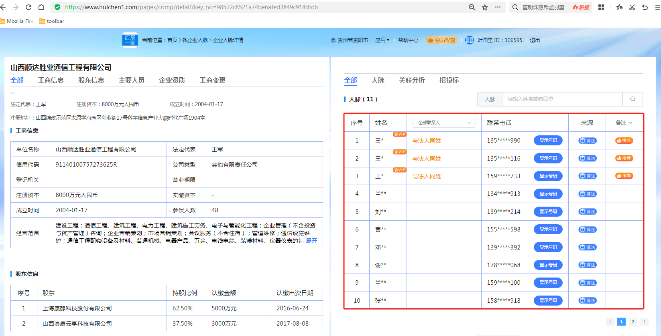Click 算法 source badge for 兰** row 4
The width and height of the screenshot is (661, 336).
tap(588, 194)
